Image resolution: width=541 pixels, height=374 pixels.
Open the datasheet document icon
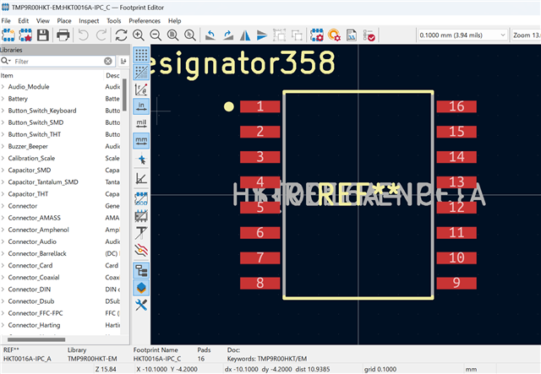tap(352, 35)
